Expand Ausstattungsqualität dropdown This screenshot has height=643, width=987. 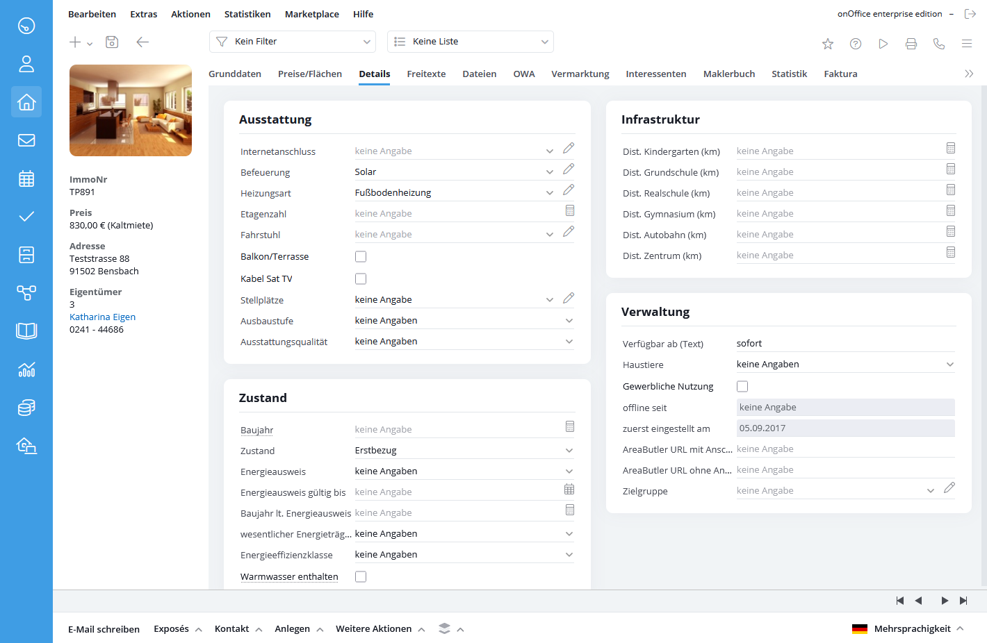click(x=569, y=342)
